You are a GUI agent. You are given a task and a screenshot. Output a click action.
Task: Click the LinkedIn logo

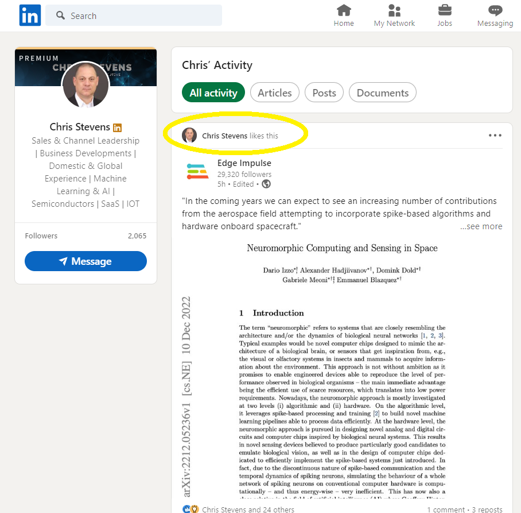click(30, 16)
